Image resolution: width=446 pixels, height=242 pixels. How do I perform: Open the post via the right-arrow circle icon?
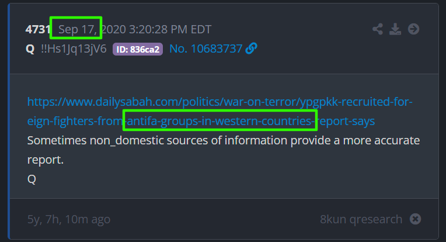[413, 29]
